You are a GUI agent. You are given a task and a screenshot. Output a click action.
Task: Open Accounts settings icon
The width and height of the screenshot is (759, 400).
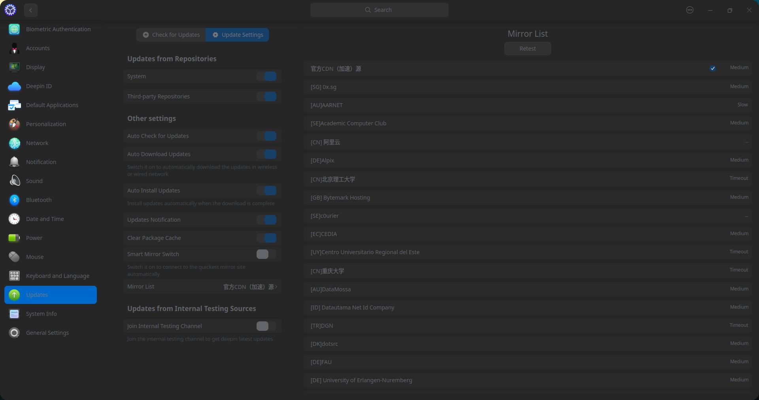[14, 48]
